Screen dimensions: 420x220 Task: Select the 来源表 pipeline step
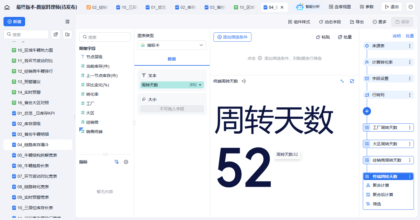(x=388, y=46)
